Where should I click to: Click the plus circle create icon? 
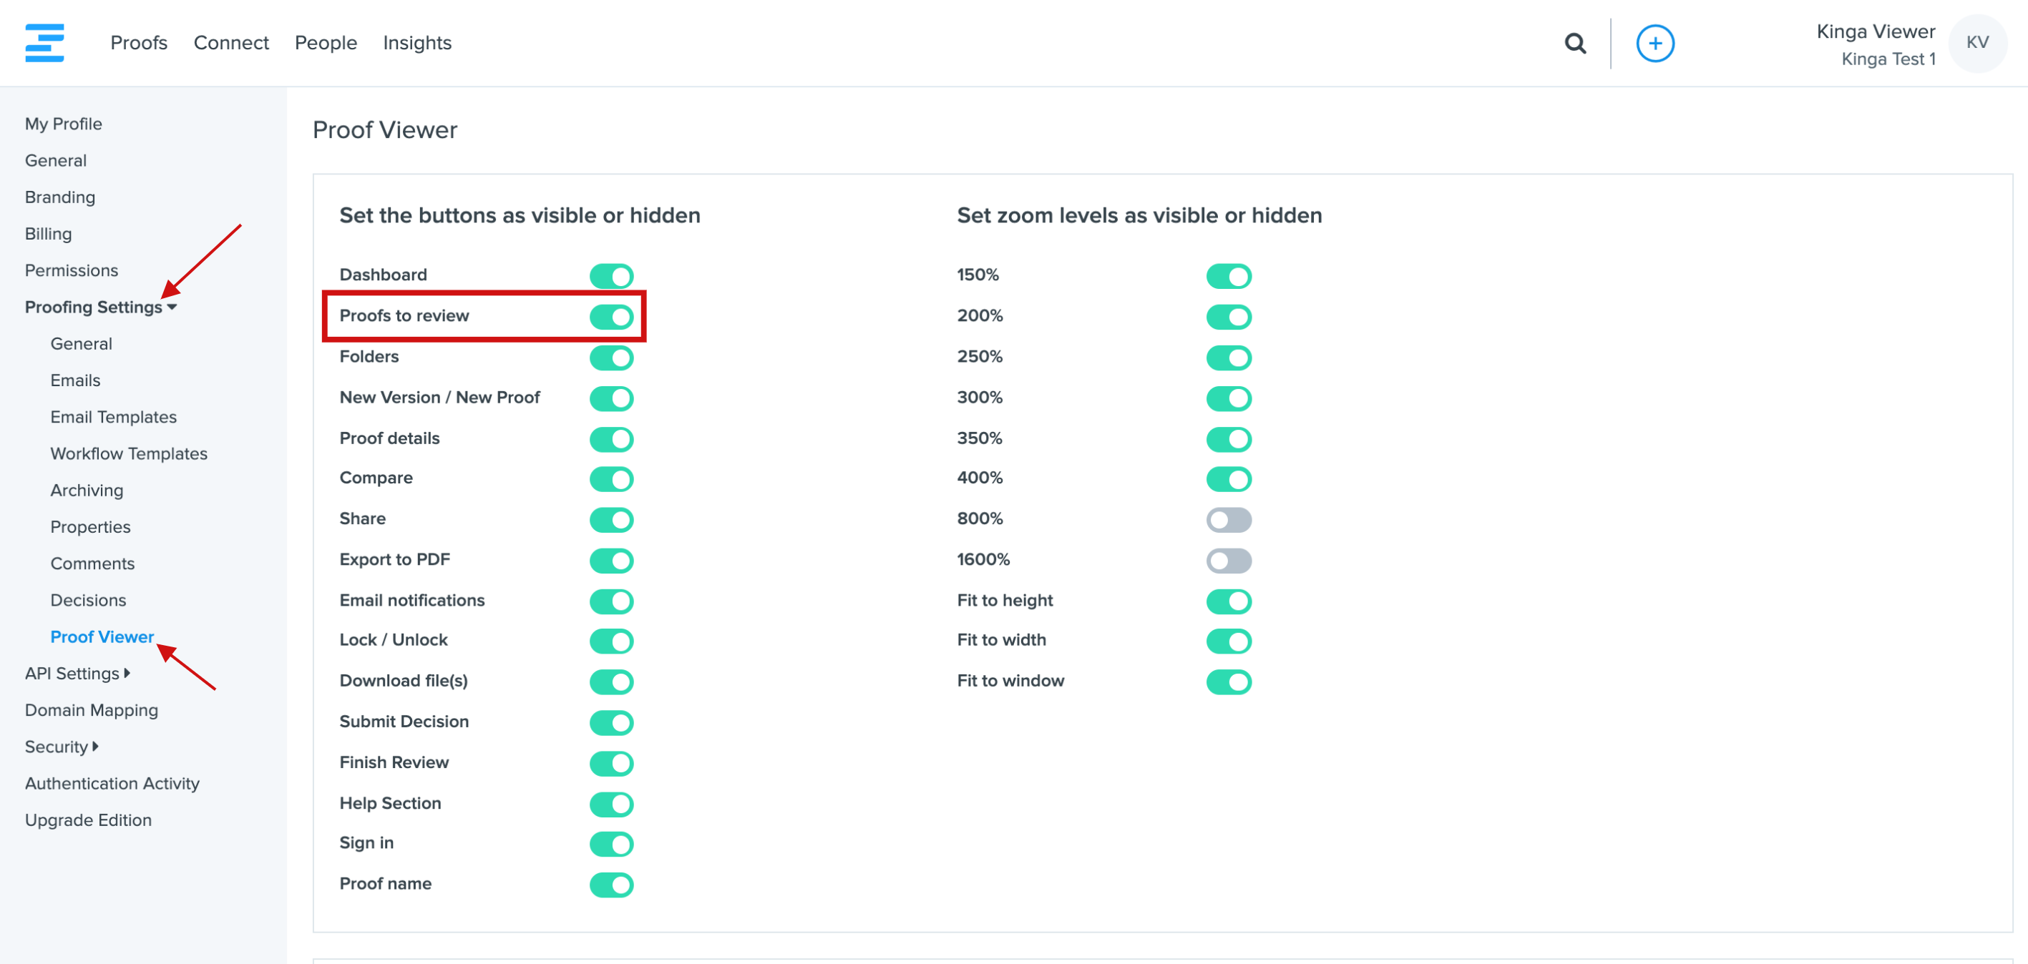[x=1655, y=44]
